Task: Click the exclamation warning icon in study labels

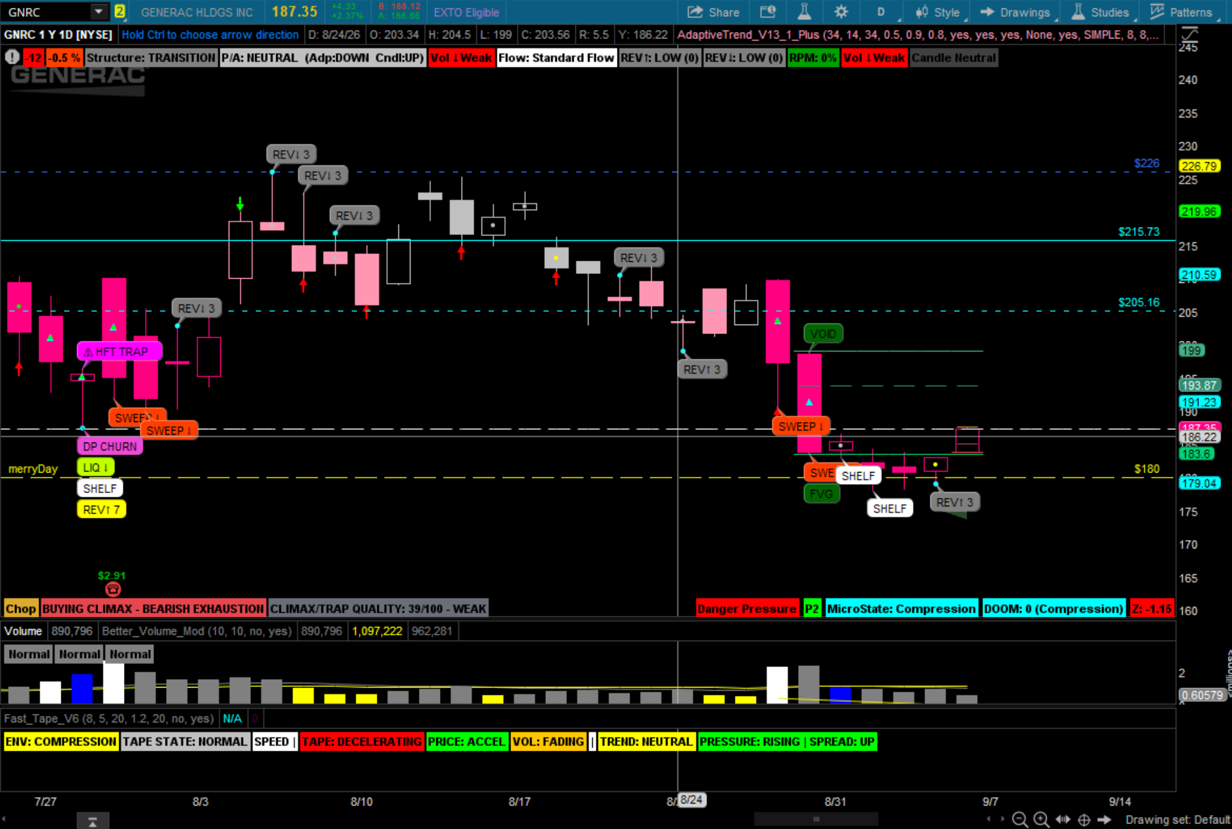Action: (12, 58)
